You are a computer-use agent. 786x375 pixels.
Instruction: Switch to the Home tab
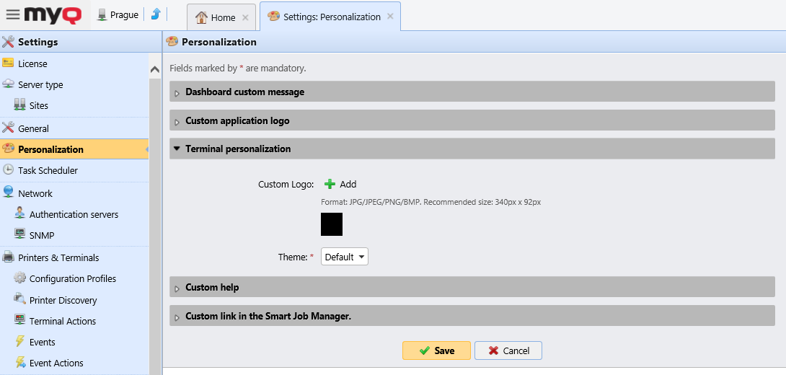click(x=221, y=17)
